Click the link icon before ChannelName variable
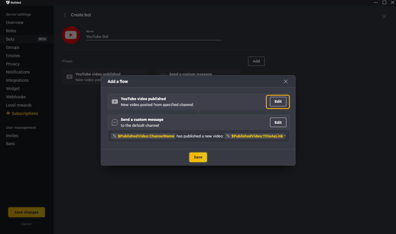The height and width of the screenshot is (234, 396). pyautogui.click(x=114, y=136)
